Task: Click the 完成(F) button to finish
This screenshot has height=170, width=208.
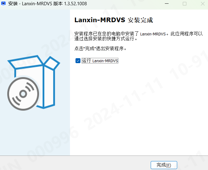Action: [164, 165]
